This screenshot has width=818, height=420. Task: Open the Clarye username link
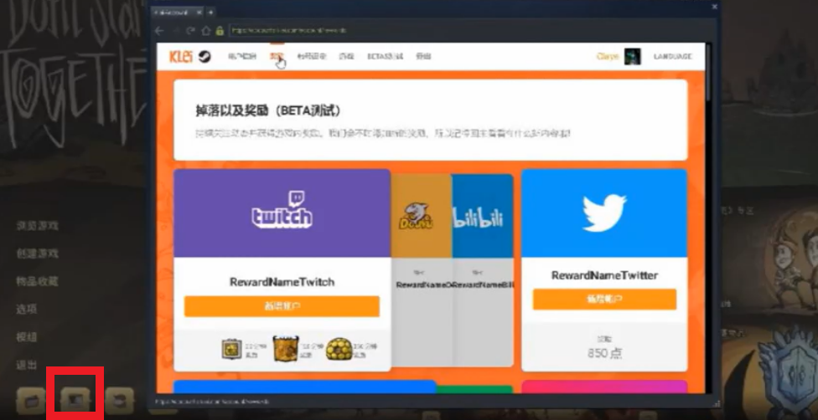tap(608, 56)
